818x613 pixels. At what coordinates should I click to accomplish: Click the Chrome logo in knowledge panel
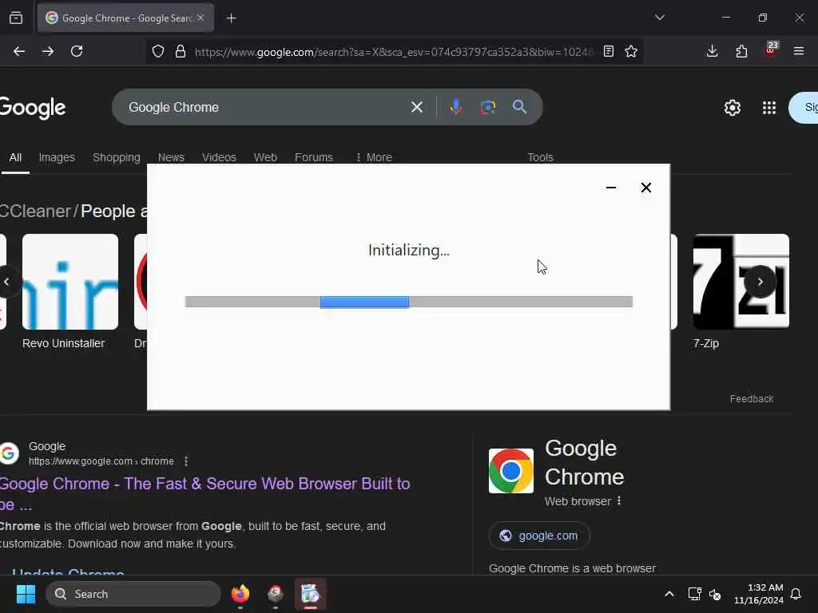[x=510, y=471]
